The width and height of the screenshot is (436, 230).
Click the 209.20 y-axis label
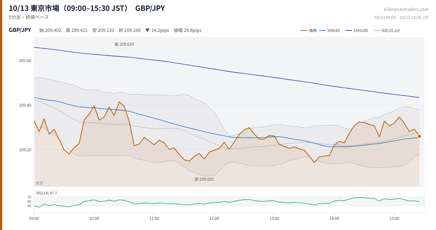[25, 150]
